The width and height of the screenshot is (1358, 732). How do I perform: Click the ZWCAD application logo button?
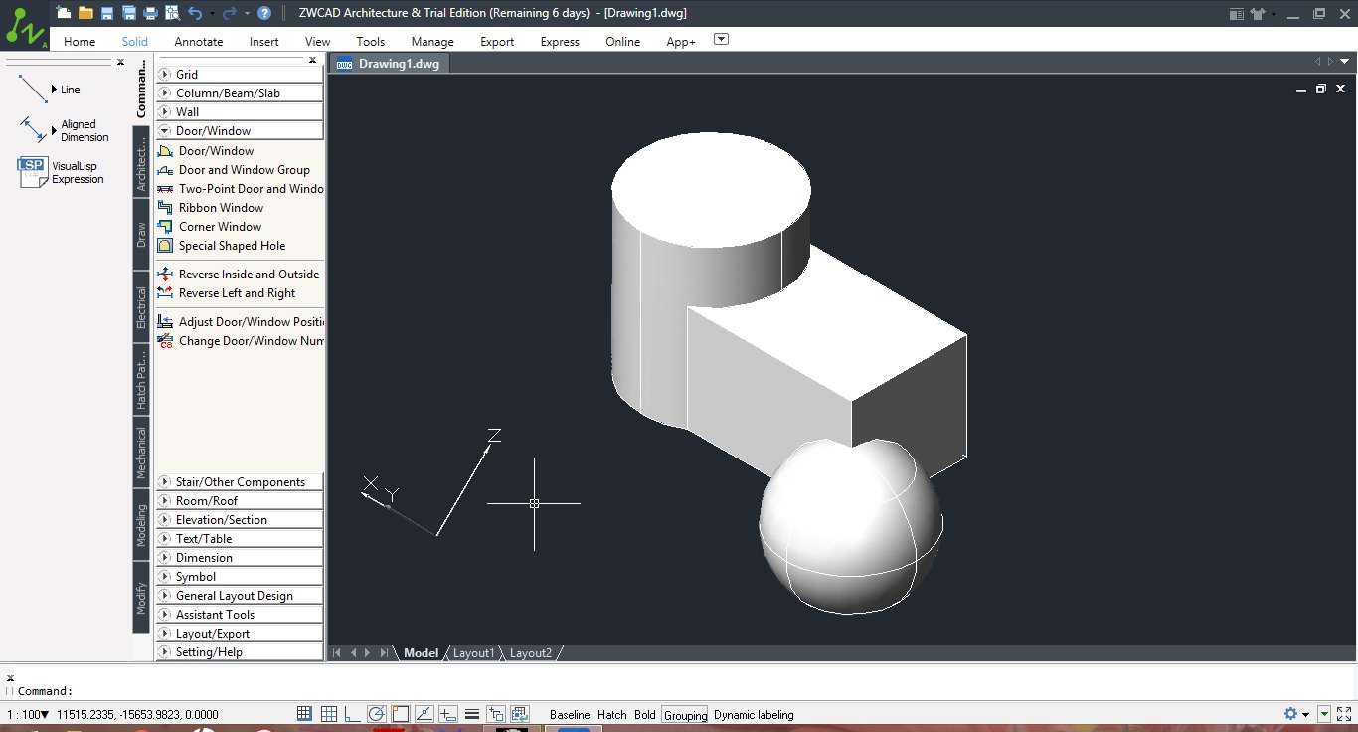pyautogui.click(x=25, y=26)
